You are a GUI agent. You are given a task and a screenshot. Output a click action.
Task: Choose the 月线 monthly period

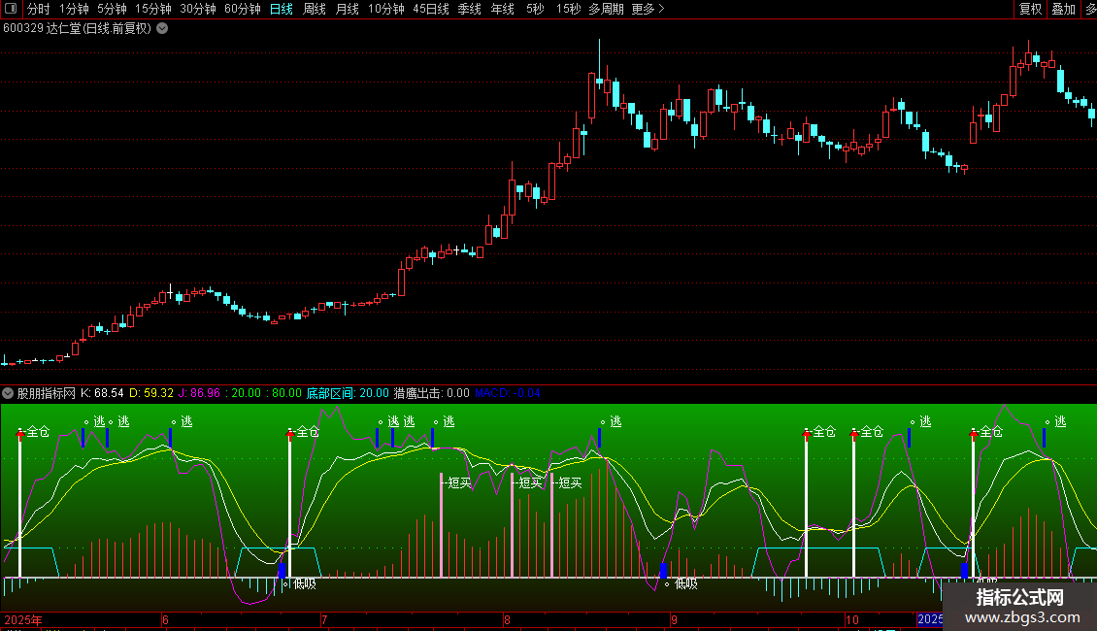coord(347,9)
